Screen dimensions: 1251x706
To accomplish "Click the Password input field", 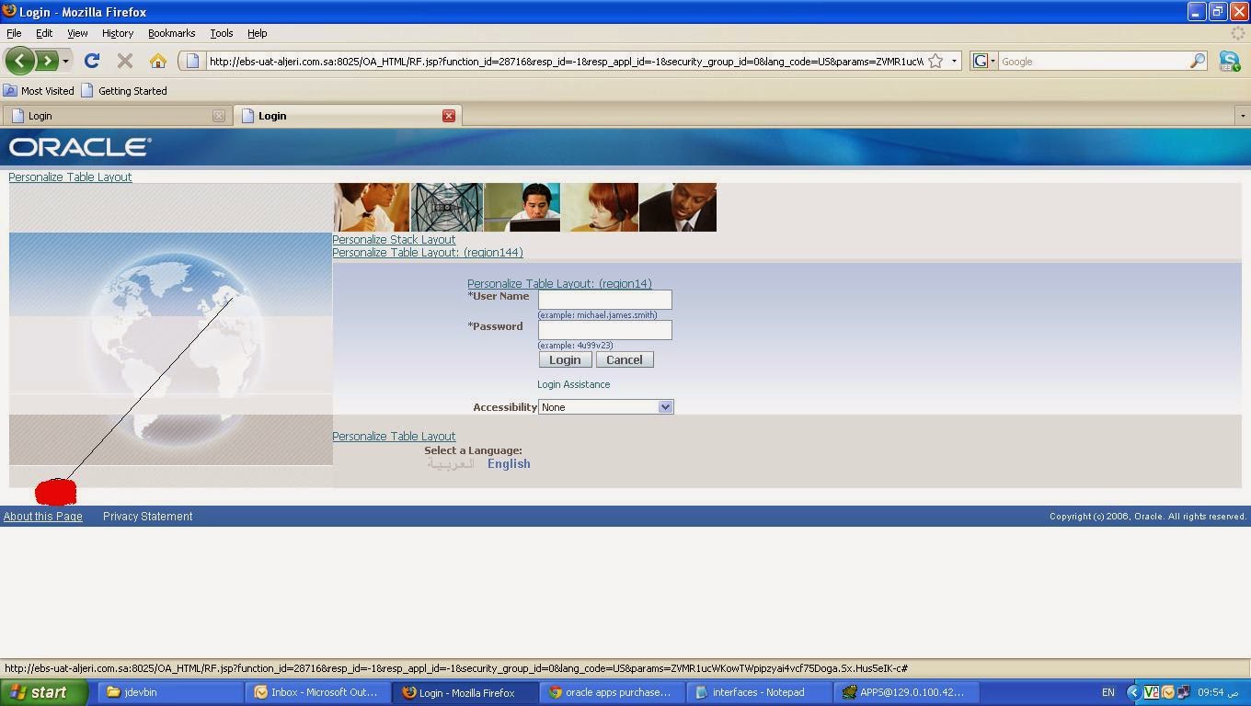I will tap(605, 330).
